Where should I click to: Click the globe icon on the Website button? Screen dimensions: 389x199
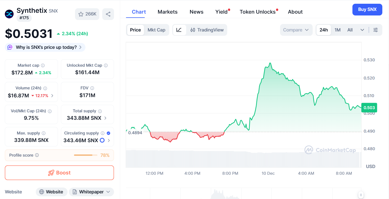coord(42,192)
